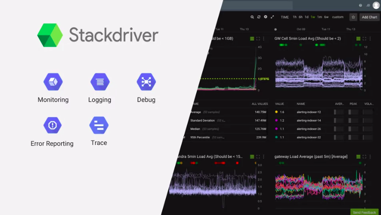Click the green Stackdriver cube logo

50,35
